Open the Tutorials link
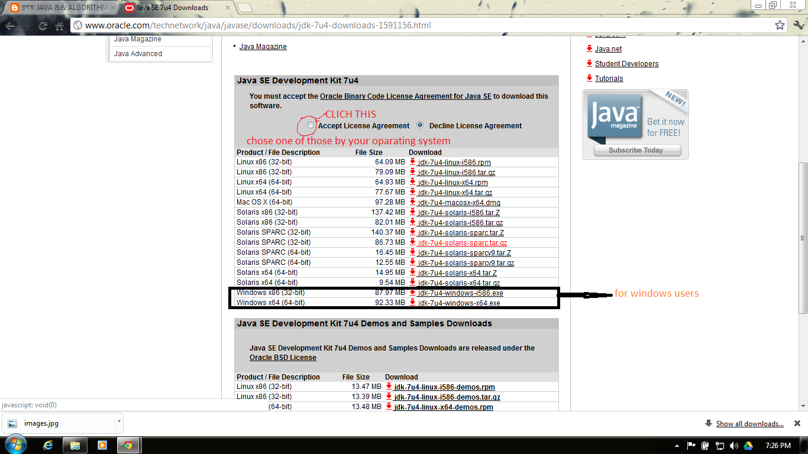This screenshot has height=454, width=808. coord(609,79)
